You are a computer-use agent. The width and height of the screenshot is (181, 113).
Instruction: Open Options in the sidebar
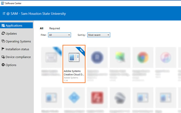coord(11,65)
